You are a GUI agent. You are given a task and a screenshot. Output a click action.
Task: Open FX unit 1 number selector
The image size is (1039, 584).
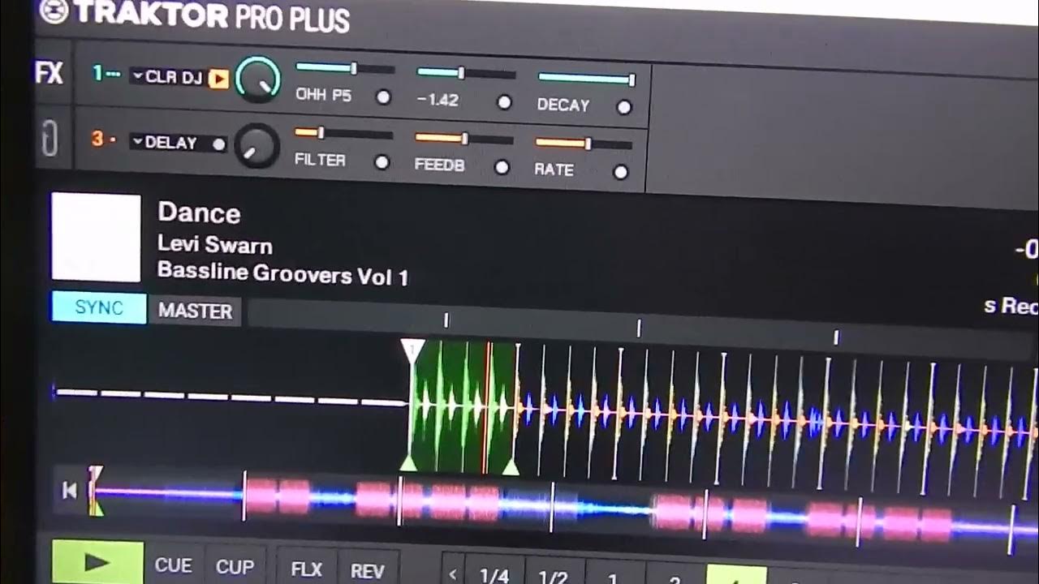tap(106, 74)
